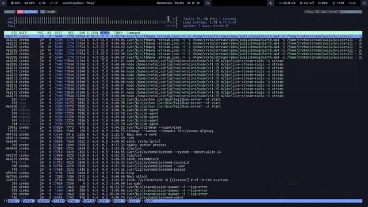
Task: Toggle the night mode moon icon
Action: coord(271,3)
